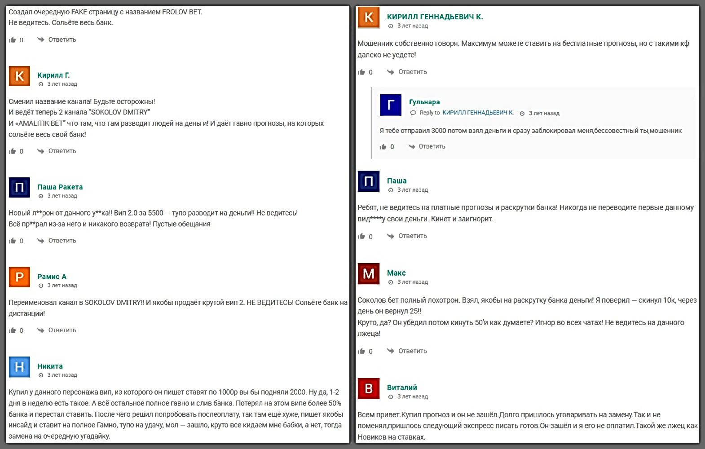This screenshot has width=705, height=449.
Task: Click timestamp 3 лет назад under Никита
Action: (62, 375)
